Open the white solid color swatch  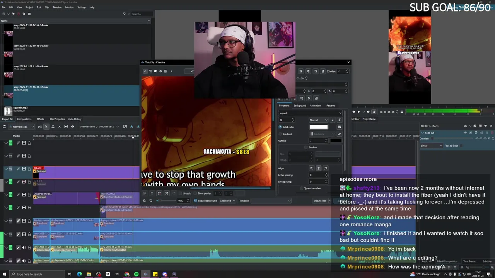click(319, 127)
